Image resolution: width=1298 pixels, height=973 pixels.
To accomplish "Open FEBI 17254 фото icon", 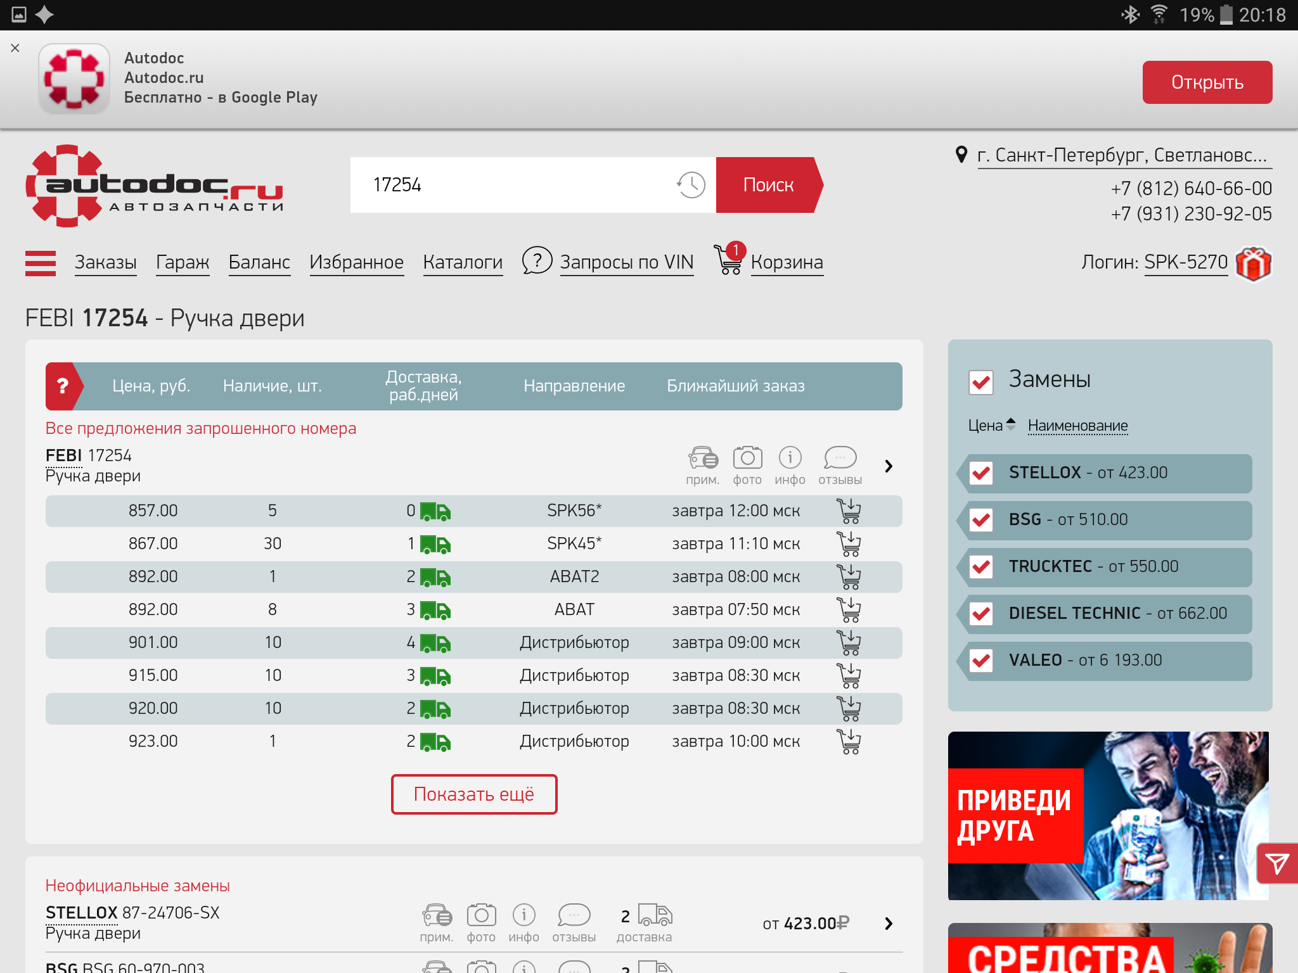I will click(x=747, y=466).
